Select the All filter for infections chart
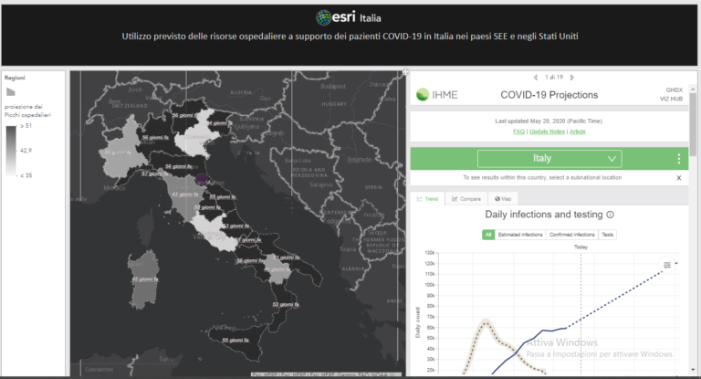 [488, 235]
